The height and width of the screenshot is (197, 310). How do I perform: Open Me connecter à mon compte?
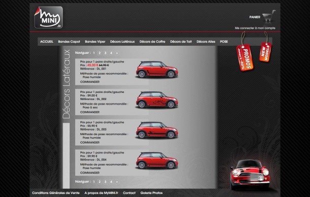[x=255, y=28]
